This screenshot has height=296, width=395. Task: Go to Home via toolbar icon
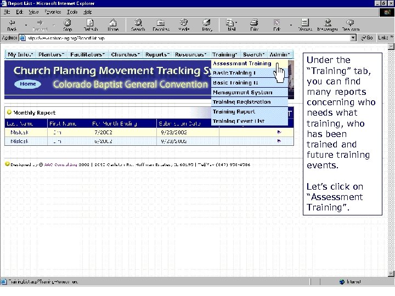point(113,25)
